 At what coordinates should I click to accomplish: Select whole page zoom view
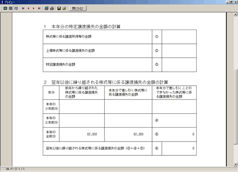pyautogui.click(x=5, y=8)
